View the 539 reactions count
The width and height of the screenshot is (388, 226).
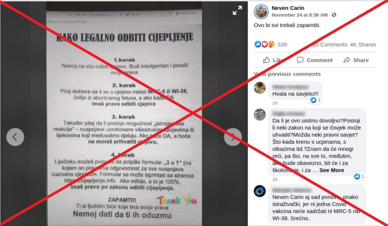282,44
